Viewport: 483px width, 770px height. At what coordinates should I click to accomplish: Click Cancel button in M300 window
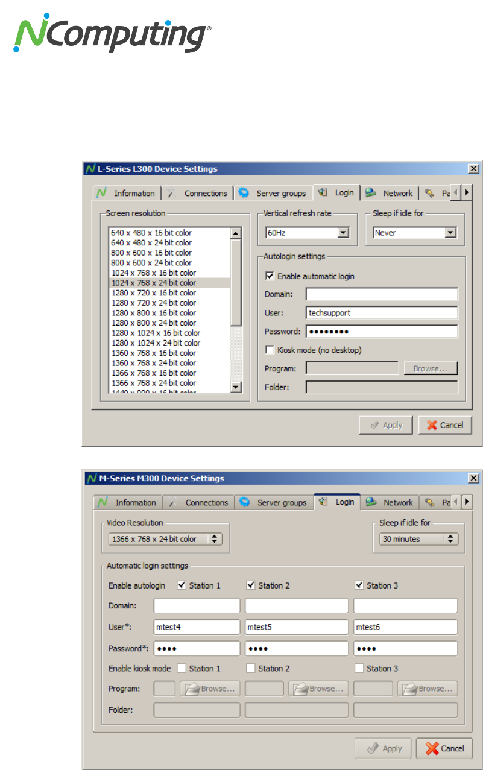point(444,748)
